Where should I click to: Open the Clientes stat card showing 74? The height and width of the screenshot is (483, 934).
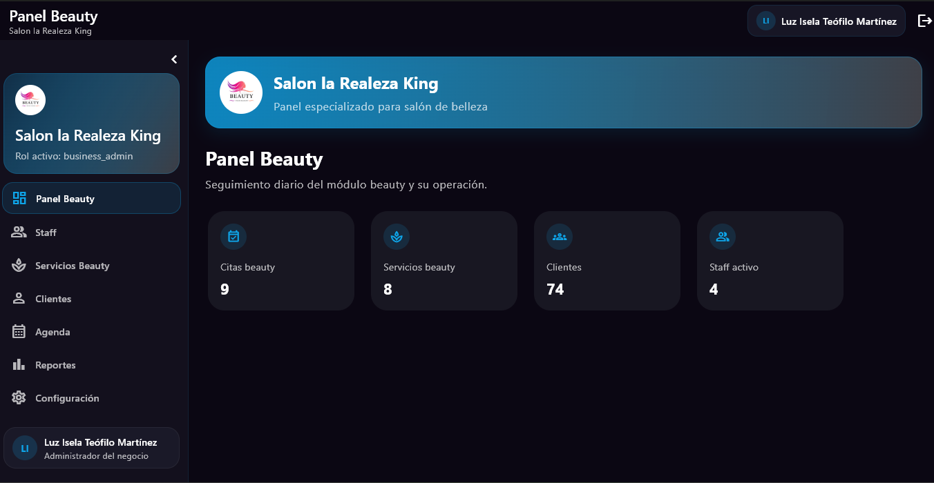pos(607,261)
